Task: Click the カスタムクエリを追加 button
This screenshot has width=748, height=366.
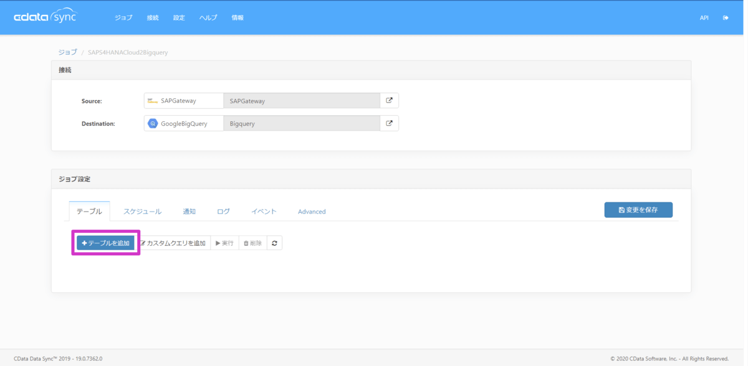Action: click(x=173, y=243)
